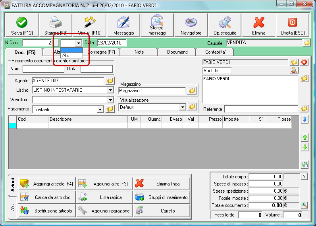The height and width of the screenshot is (226, 316).
Task: Open Magazzino folder lookup icon
Action: pos(192,91)
